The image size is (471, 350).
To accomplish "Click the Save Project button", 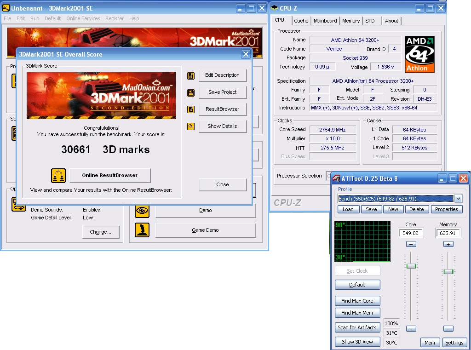I will [x=222, y=92].
